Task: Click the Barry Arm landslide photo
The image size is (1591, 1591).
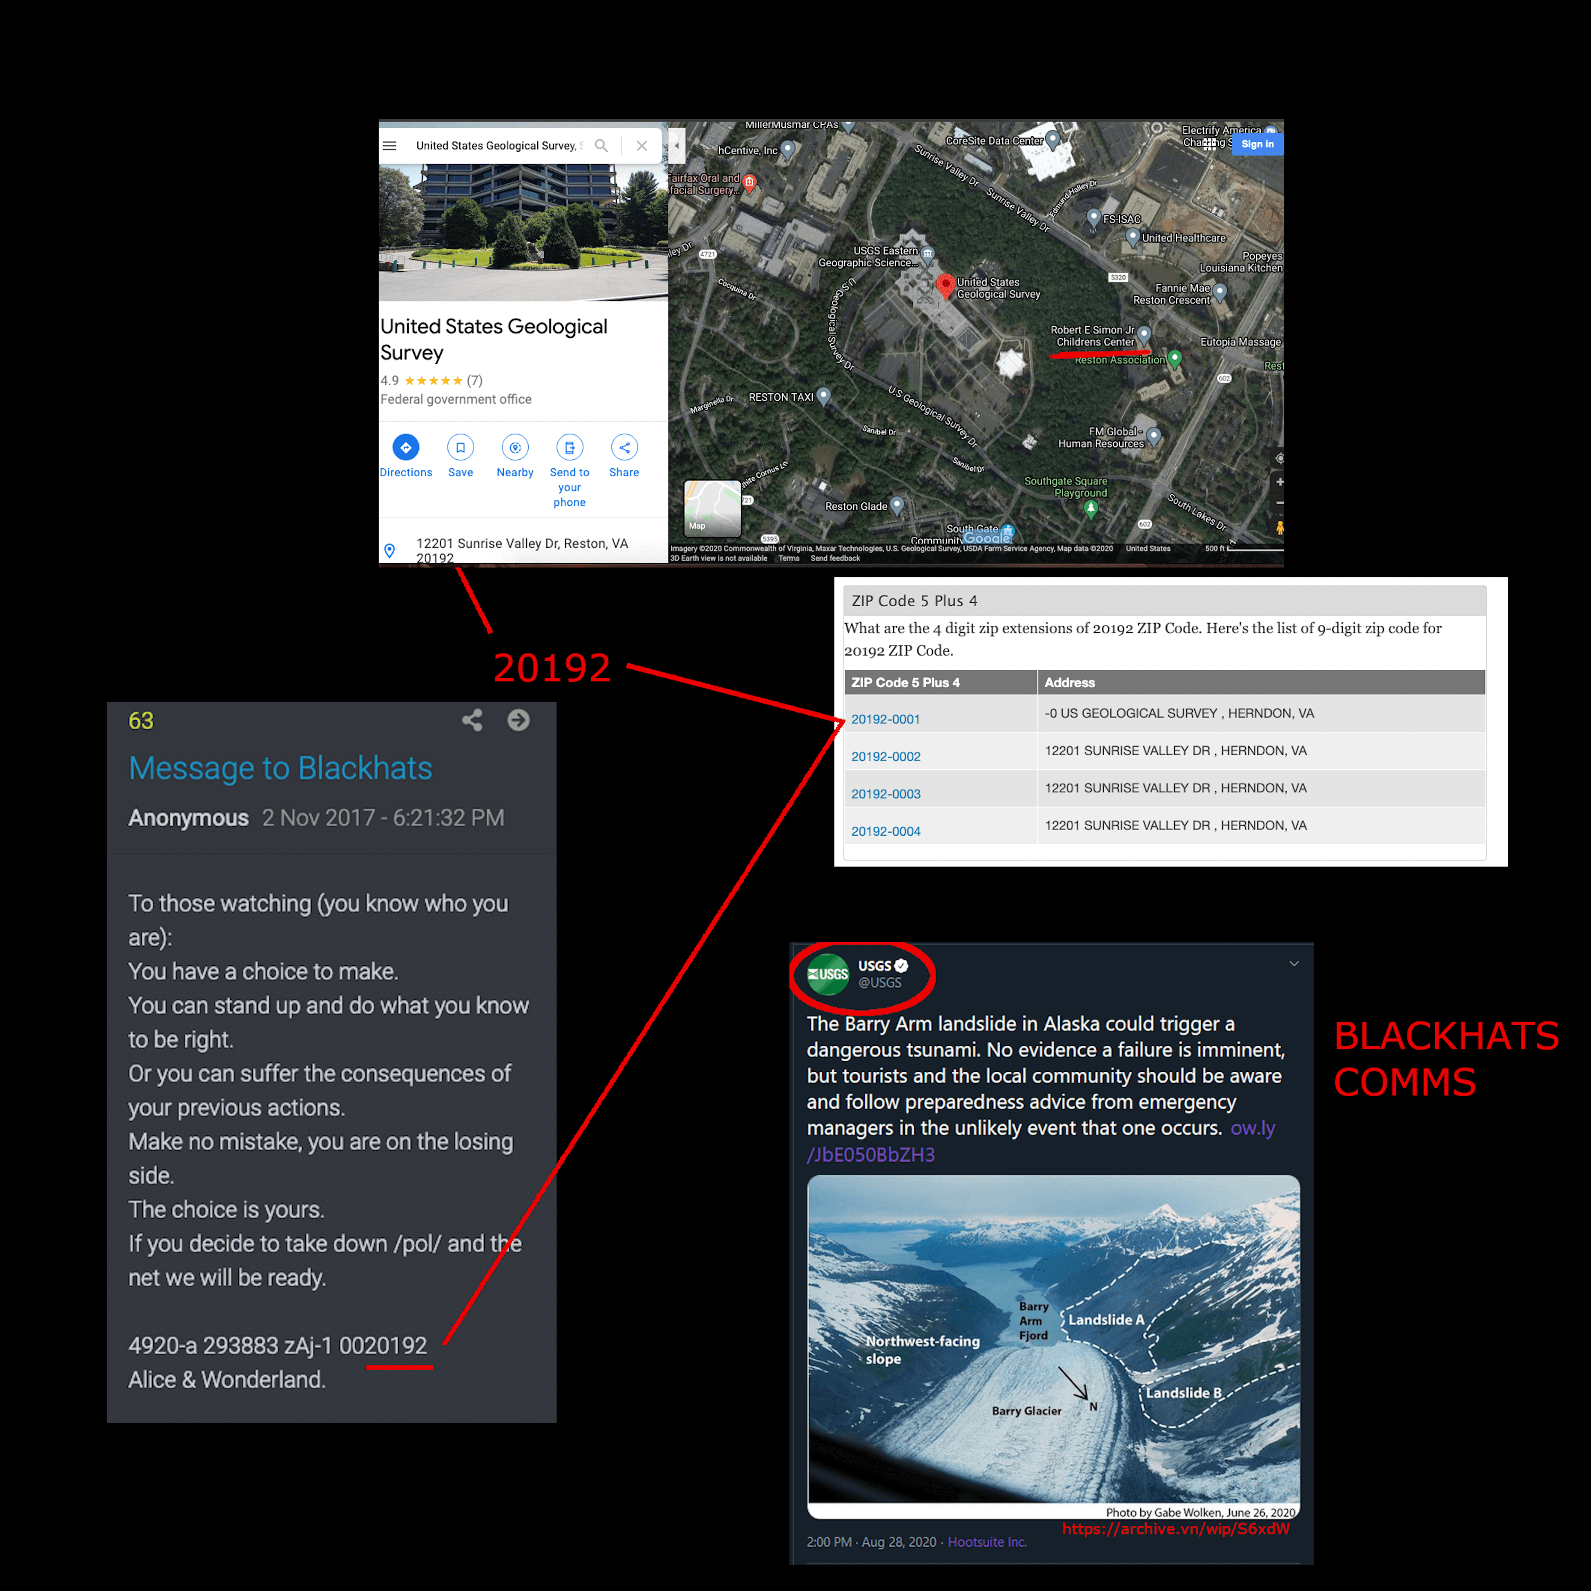Action: coord(1053,1347)
